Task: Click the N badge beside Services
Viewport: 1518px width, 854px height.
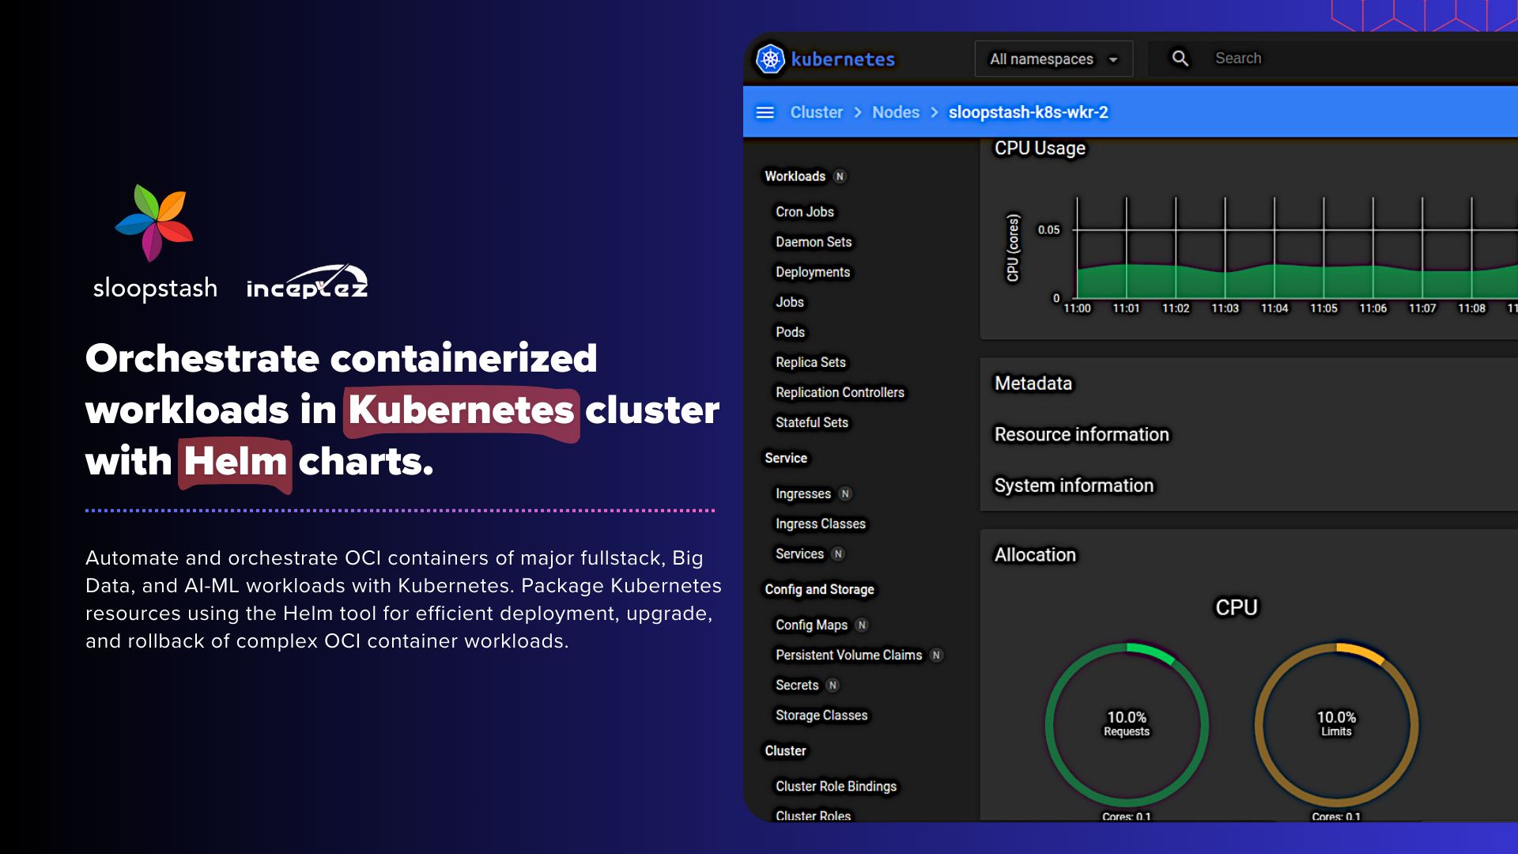Action: click(x=838, y=554)
